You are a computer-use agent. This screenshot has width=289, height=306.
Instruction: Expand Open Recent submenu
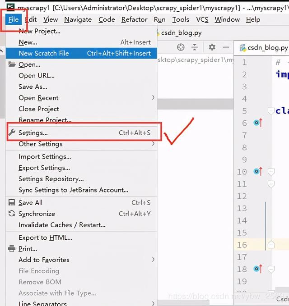click(x=81, y=98)
